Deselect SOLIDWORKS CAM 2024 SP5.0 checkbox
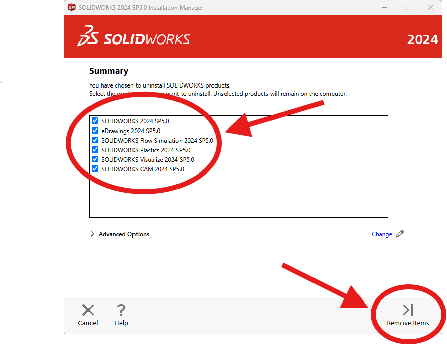Viewport: 447px width, 345px height. tap(95, 169)
